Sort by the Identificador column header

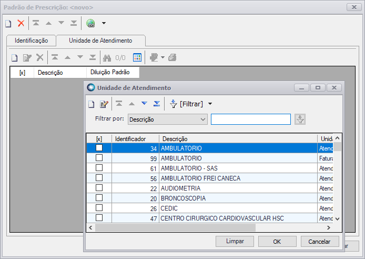(x=136, y=139)
